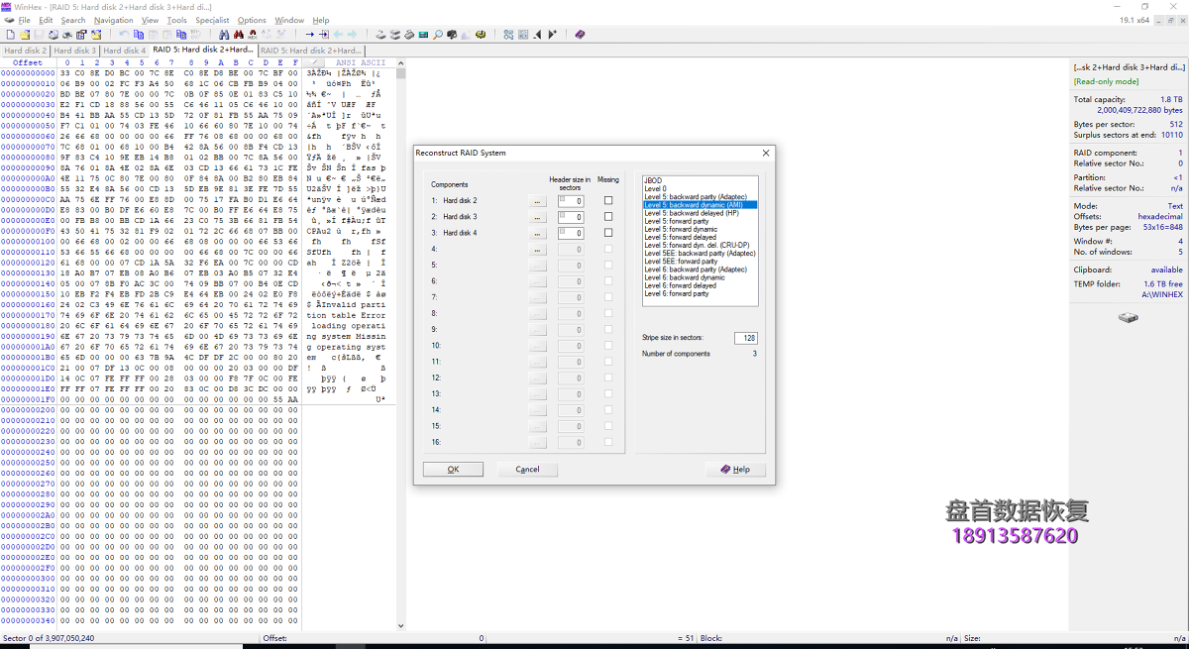Screen dimensions: 1189x649
Task: Click header size field for Hard disk 4
Action: click(571, 233)
